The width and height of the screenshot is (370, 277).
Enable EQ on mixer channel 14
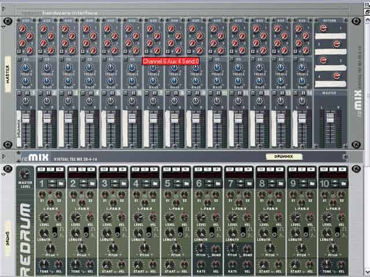pos(295,59)
